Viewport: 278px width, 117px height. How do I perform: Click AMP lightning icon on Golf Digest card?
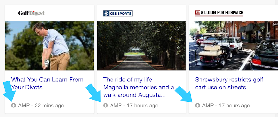pos(13,106)
